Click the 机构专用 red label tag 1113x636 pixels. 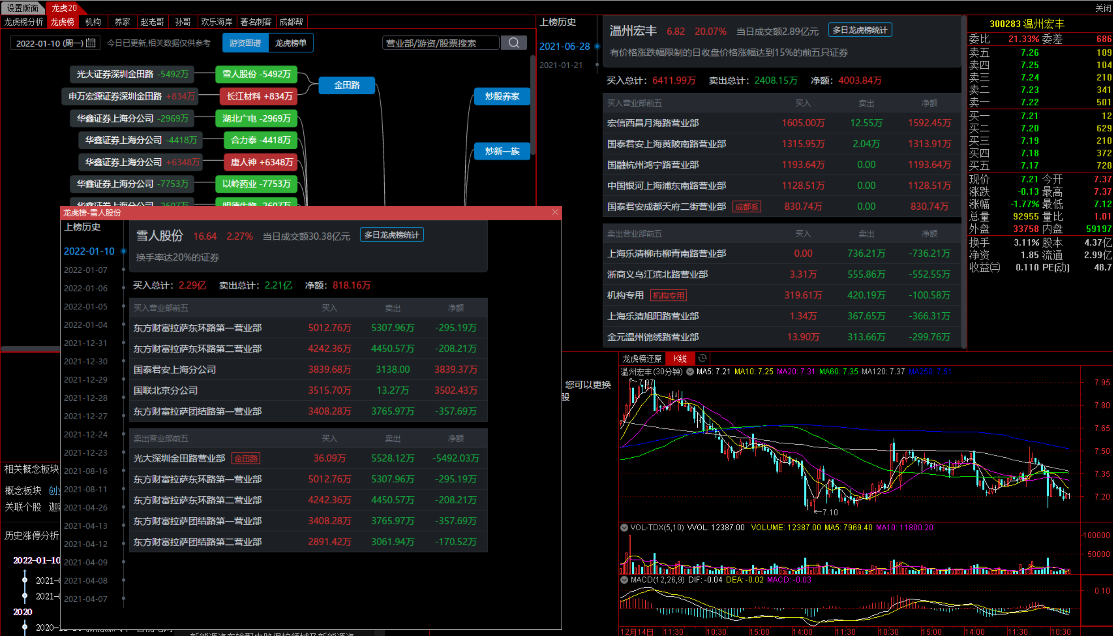pyautogui.click(x=668, y=295)
